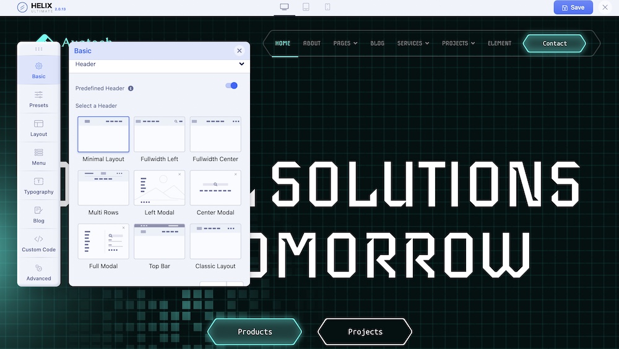Open the Blog settings icon
619x349 pixels.
click(x=38, y=210)
